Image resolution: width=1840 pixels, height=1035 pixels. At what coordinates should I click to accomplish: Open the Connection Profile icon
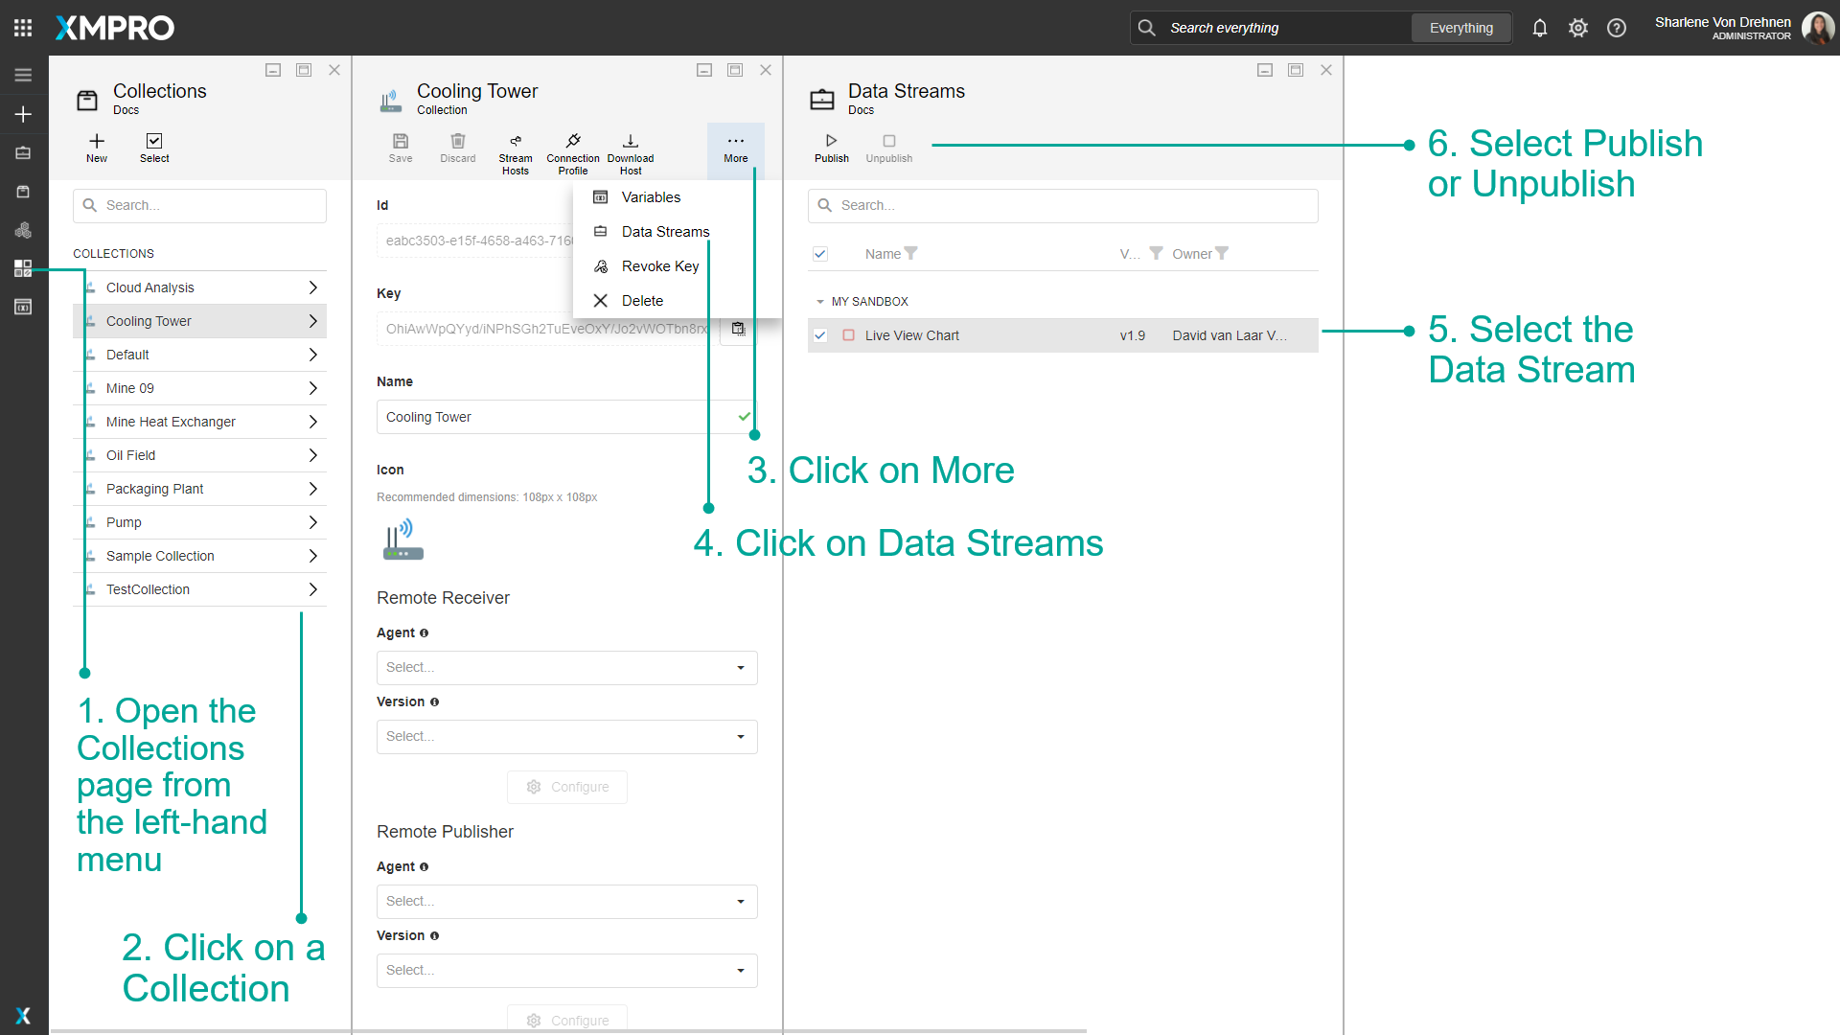tap(572, 142)
